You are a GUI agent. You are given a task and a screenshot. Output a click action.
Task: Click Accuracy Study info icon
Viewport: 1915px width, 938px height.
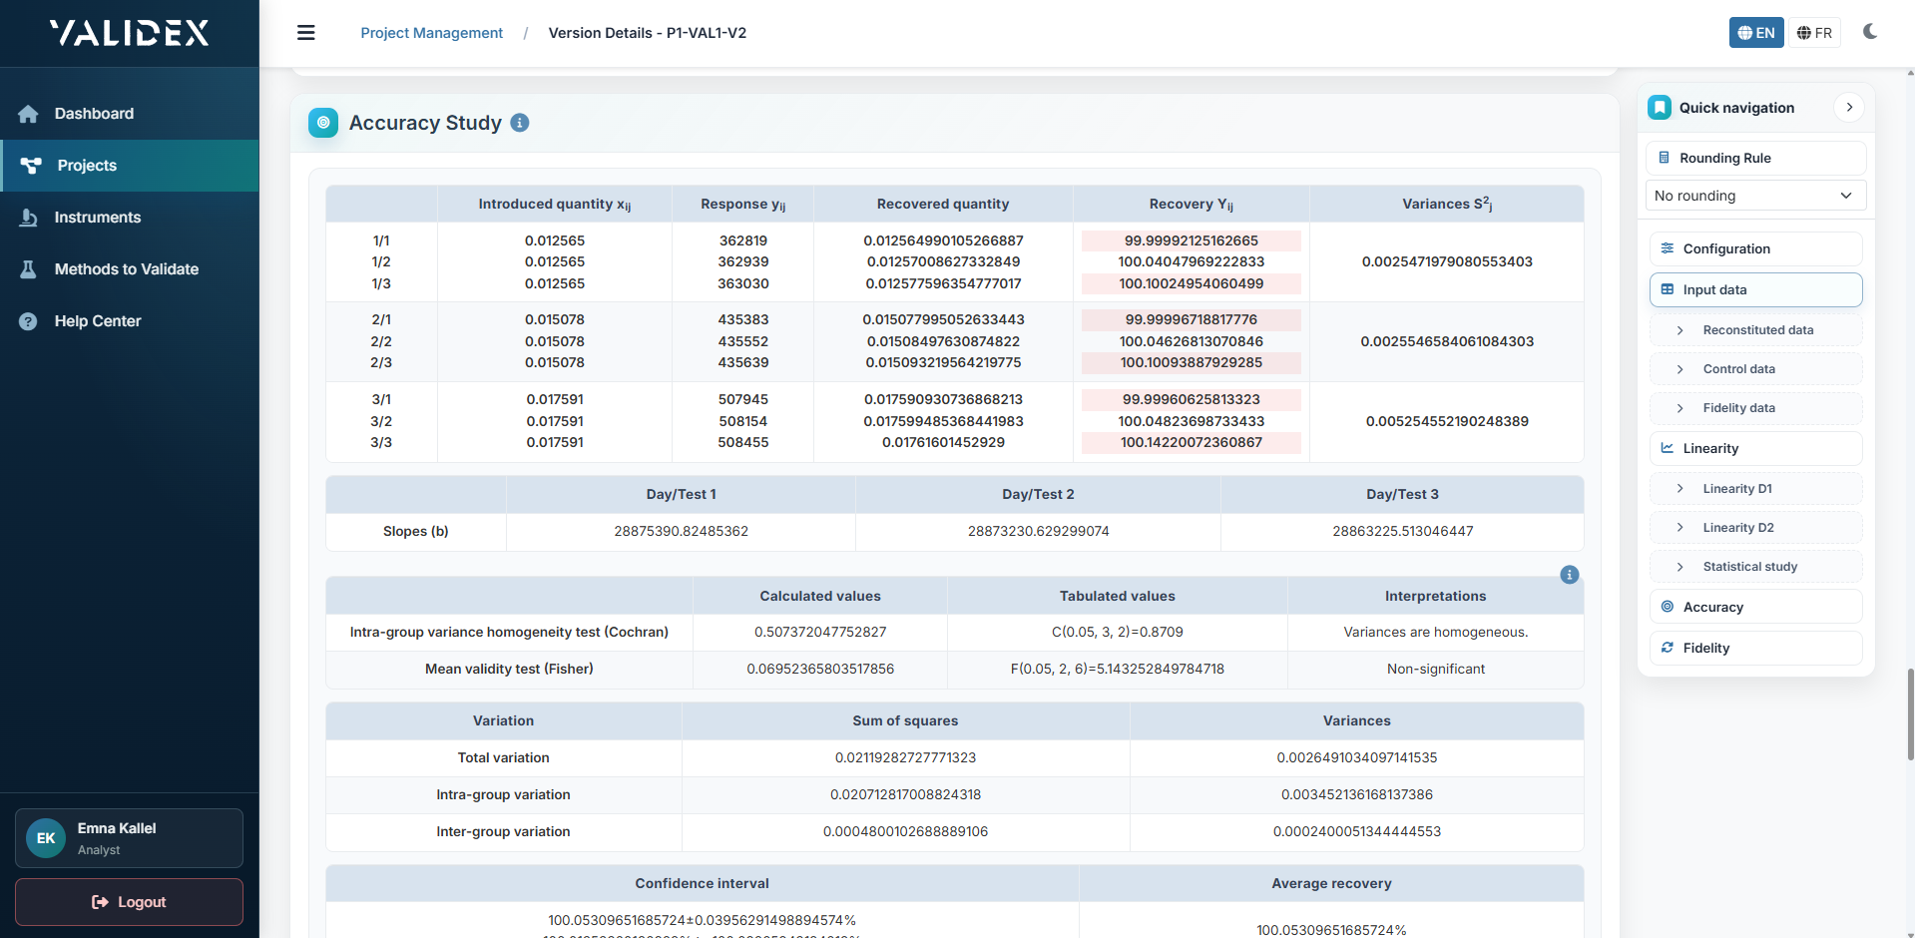click(520, 123)
